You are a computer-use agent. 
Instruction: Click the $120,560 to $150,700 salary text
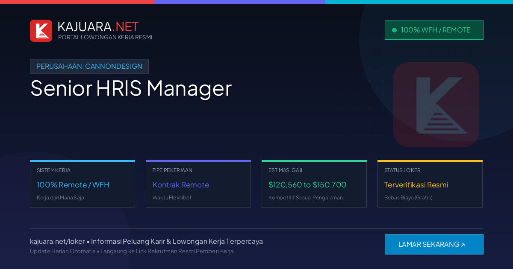pyautogui.click(x=307, y=185)
